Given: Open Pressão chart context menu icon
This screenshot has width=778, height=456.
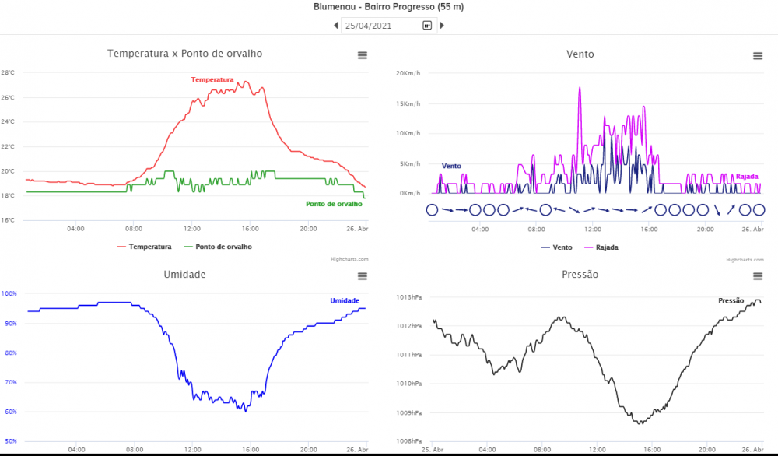Looking at the screenshot, I should [x=758, y=276].
